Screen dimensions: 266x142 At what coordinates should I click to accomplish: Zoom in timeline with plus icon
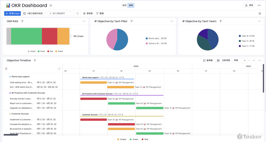pyautogui.click(x=254, y=60)
